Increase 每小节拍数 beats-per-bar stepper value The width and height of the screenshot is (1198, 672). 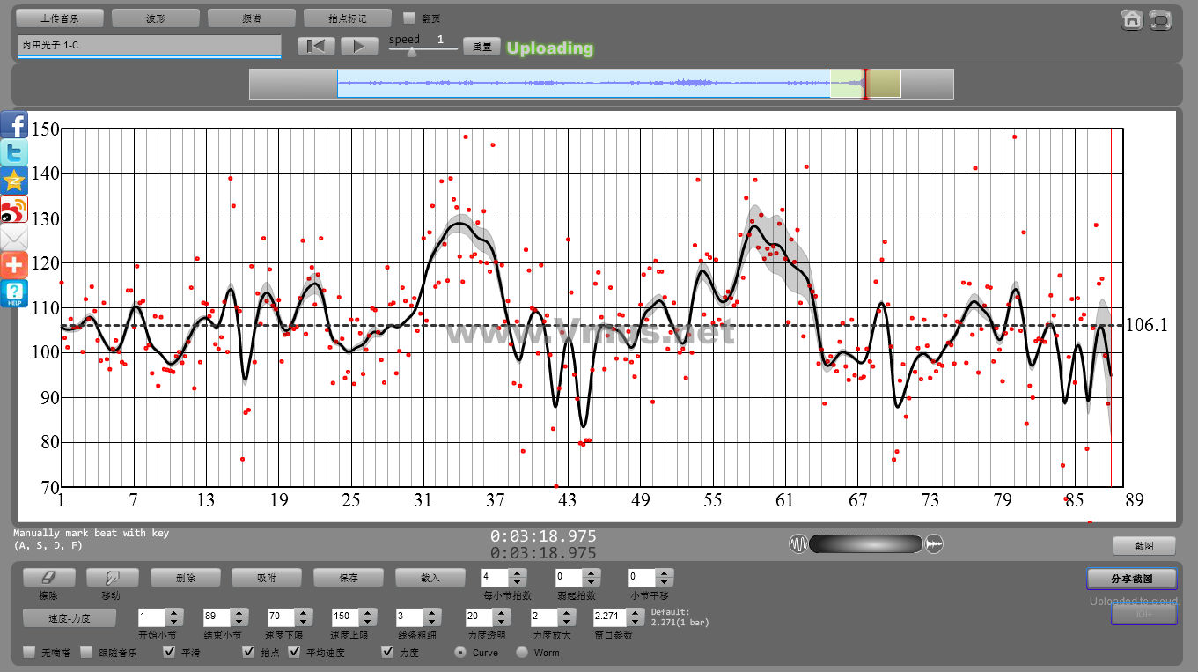pos(518,573)
